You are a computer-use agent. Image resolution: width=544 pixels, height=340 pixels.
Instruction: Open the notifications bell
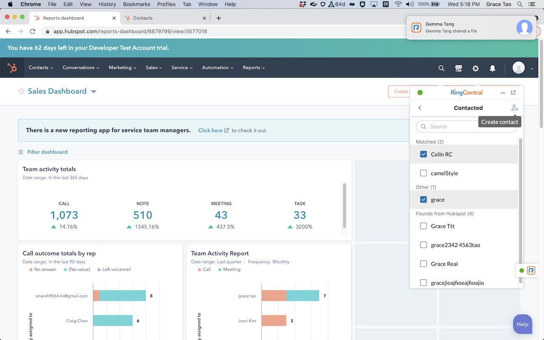[x=492, y=68]
